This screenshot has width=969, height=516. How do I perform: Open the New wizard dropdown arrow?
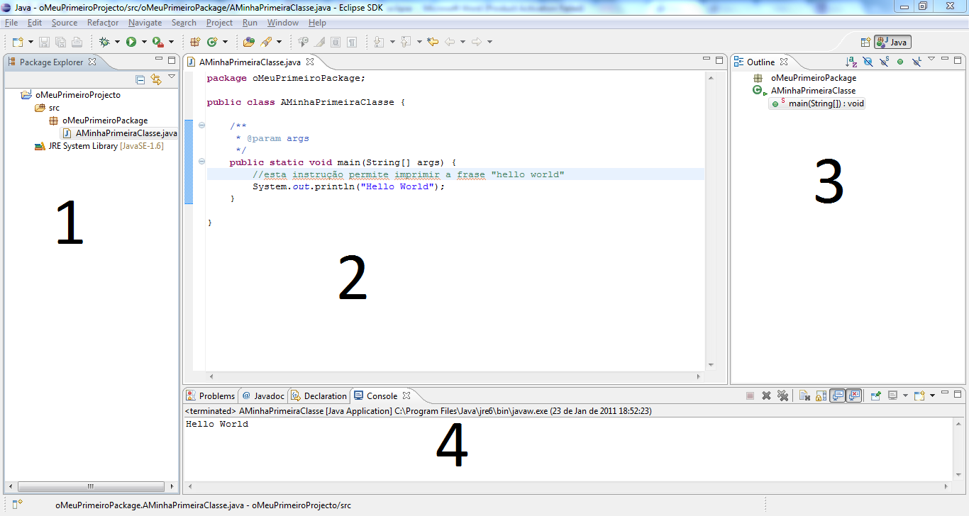point(31,42)
